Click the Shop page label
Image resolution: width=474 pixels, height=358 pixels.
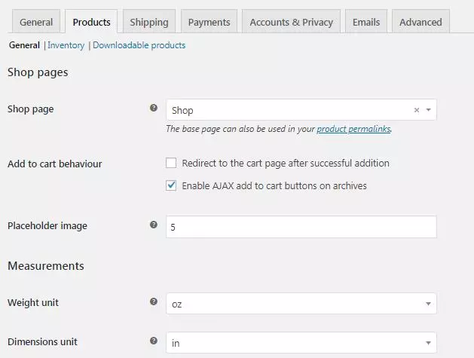pos(31,109)
